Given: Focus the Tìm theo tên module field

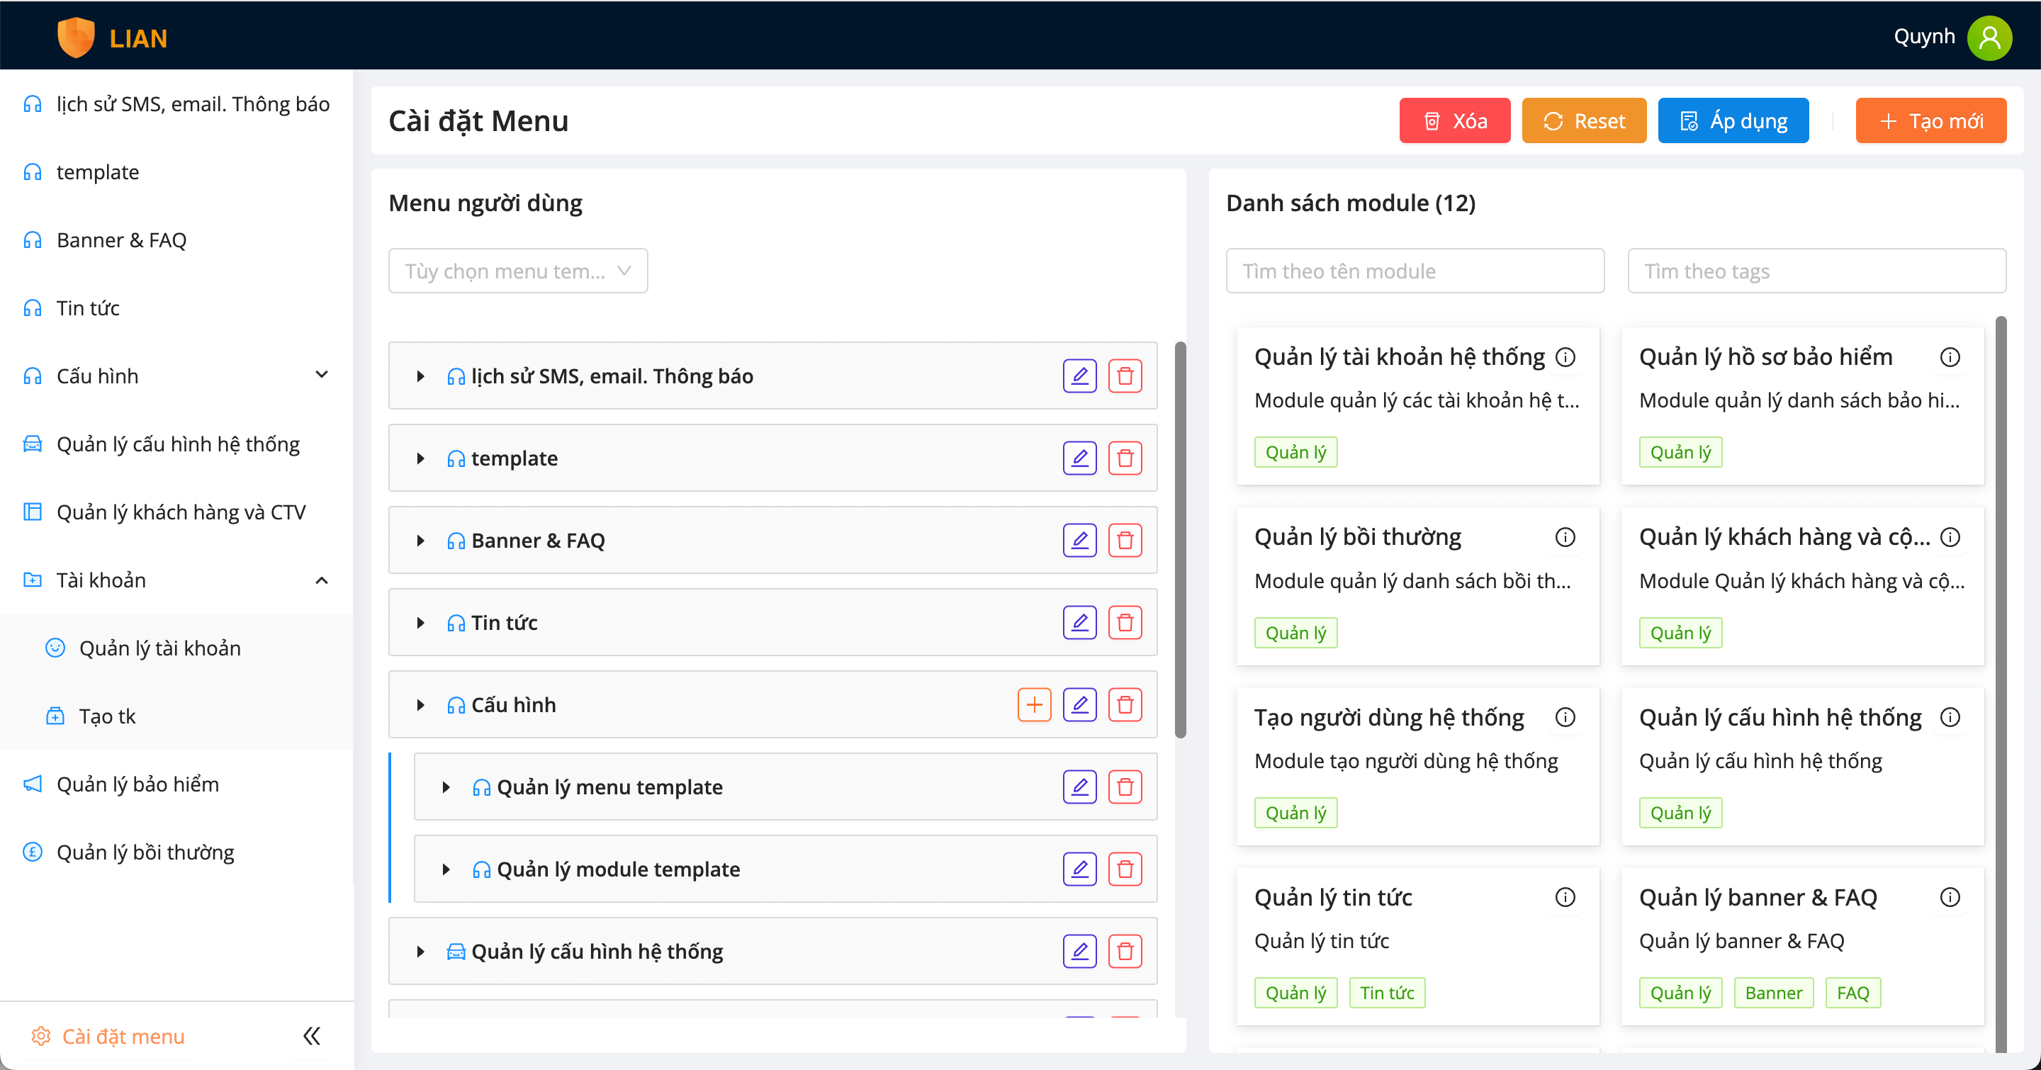Looking at the screenshot, I should pos(1415,271).
